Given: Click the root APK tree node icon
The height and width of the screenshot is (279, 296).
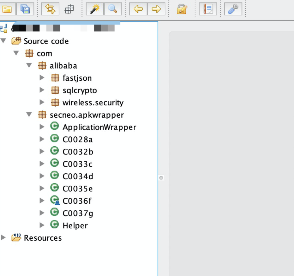Looking at the screenshot, I should point(4,28).
